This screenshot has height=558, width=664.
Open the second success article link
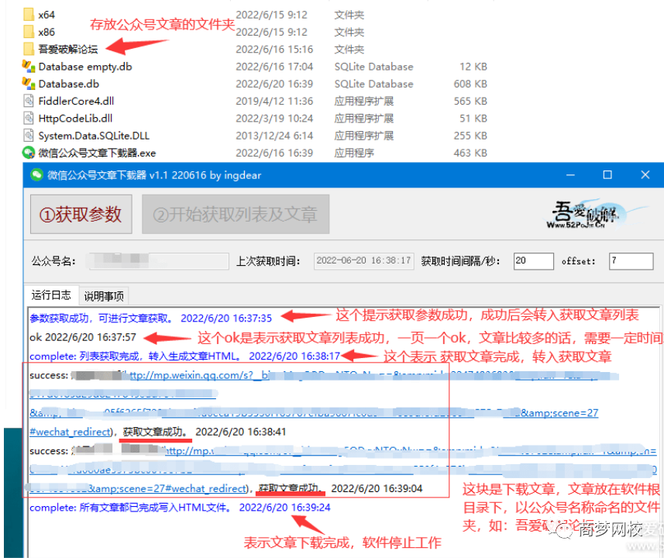(x=411, y=451)
